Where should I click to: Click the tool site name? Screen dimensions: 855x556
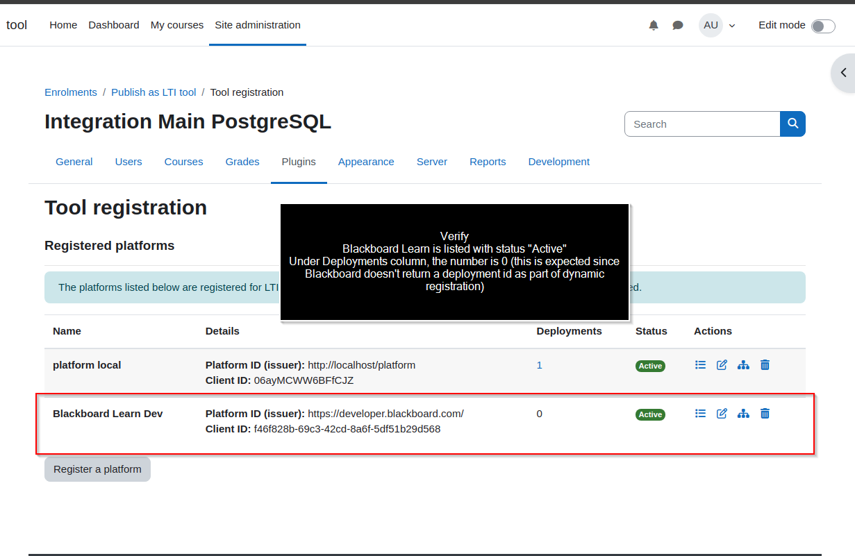(x=17, y=25)
